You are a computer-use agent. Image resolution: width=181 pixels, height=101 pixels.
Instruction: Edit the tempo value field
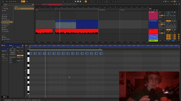tap(10, 1)
